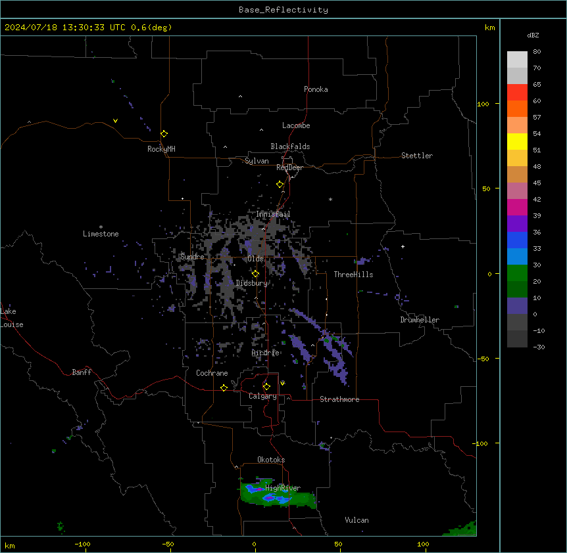Click the Base_Reflectivity title text
The height and width of the screenshot is (553, 567).
(283, 10)
